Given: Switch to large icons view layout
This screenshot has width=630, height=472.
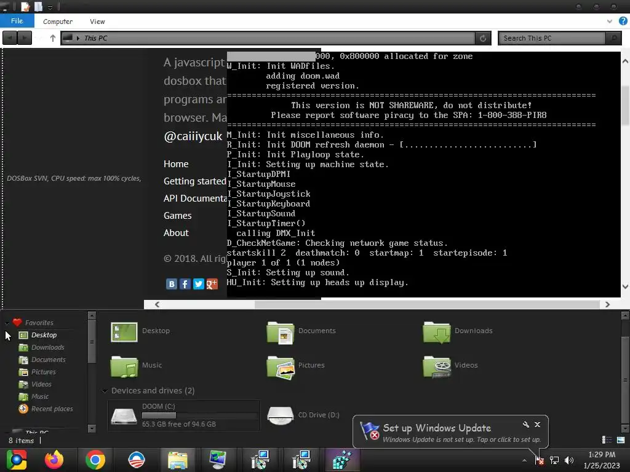Looking at the screenshot, I should 621,440.
